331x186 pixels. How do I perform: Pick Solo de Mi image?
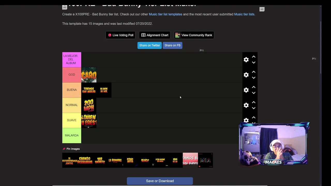[175, 160]
